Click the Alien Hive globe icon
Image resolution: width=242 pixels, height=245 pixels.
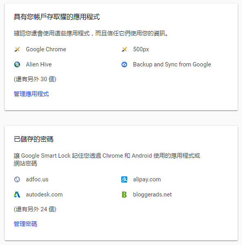(x=17, y=65)
